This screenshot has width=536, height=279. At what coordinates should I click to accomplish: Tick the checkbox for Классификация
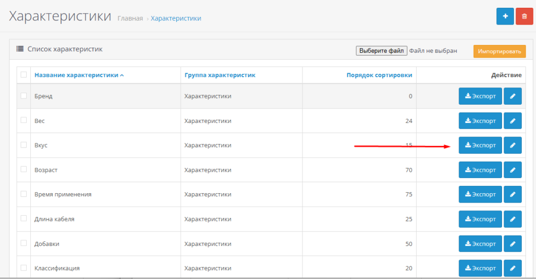coord(24,267)
